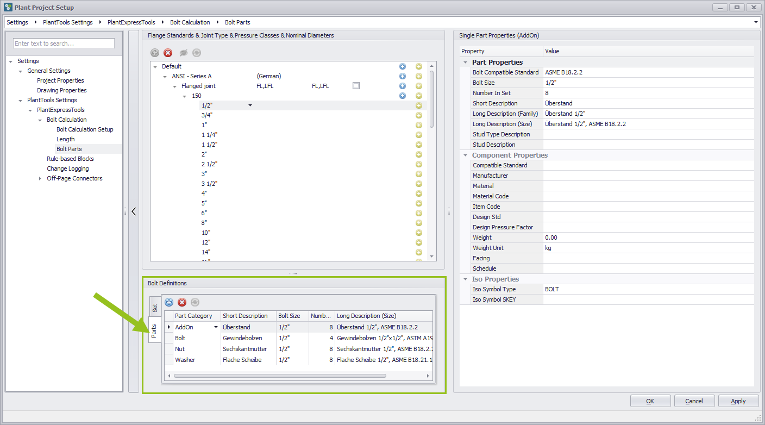
Task: Open Project Properties in the settings tree
Action: coord(60,80)
